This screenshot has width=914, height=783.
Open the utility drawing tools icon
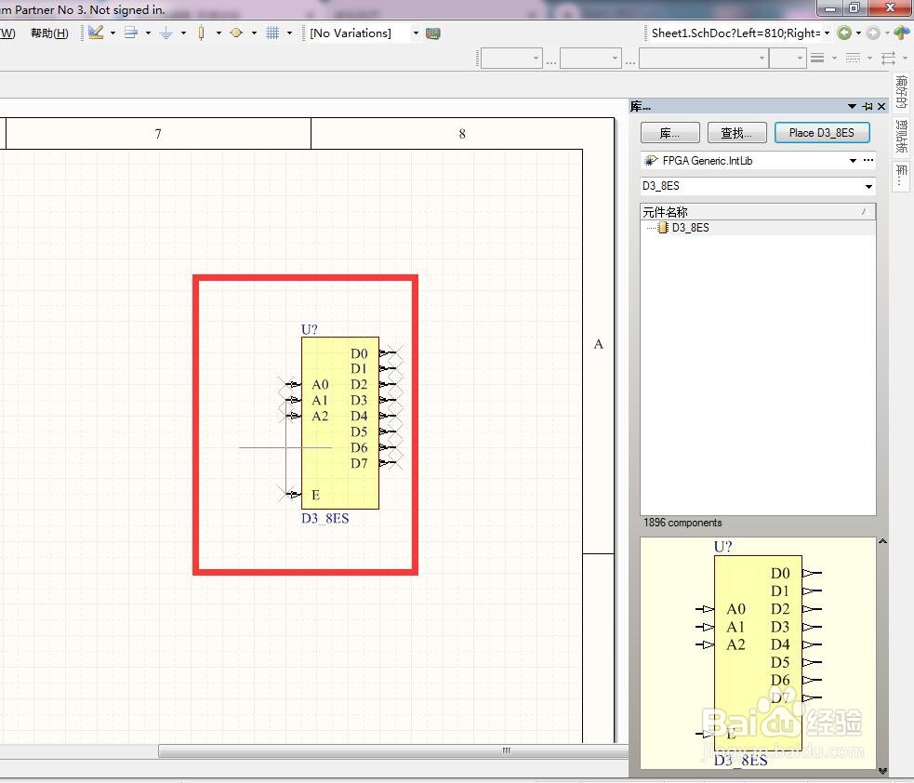(96, 33)
